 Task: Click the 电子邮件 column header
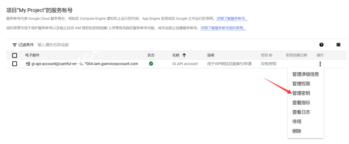point(32,55)
